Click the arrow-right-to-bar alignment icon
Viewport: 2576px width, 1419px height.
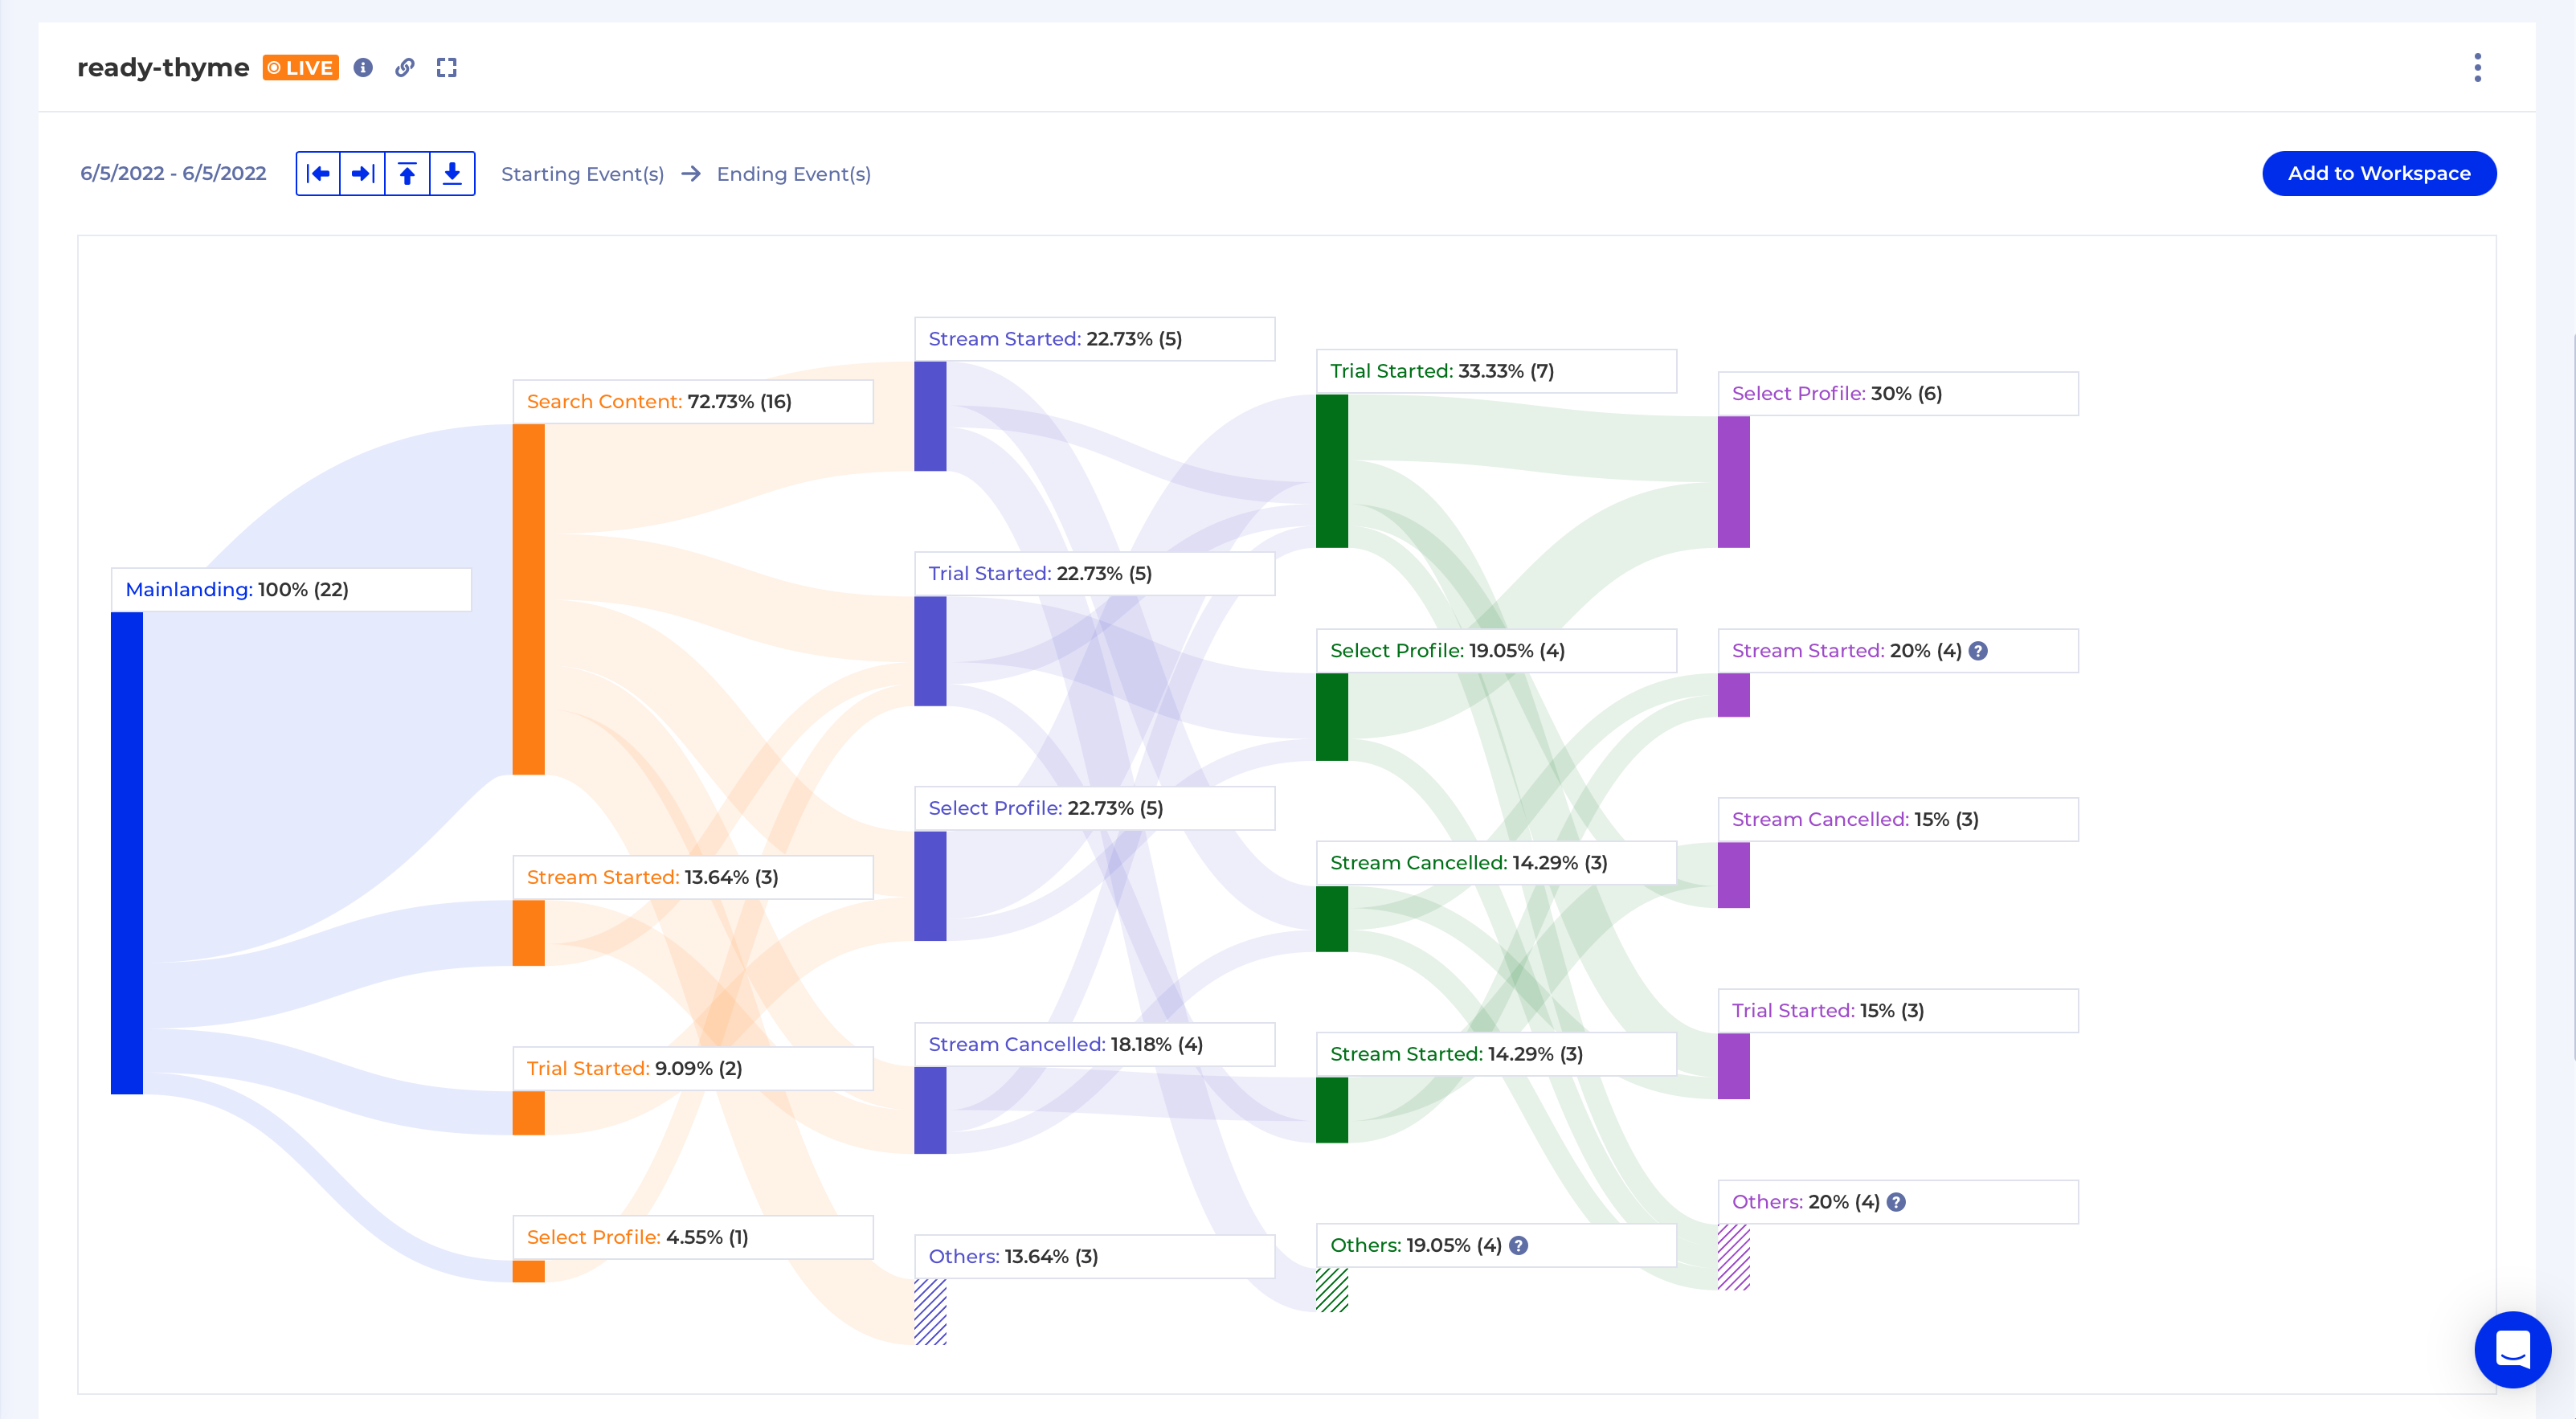point(363,174)
